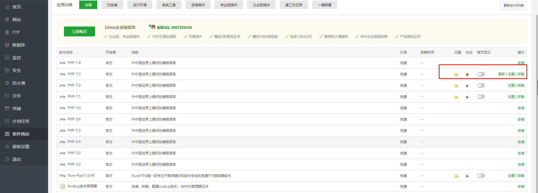Open the 首页 home sidebar item
The width and height of the screenshot is (538, 193).
pos(24,7)
